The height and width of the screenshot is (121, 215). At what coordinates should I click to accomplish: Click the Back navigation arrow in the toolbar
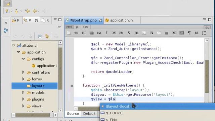click(35, 11)
